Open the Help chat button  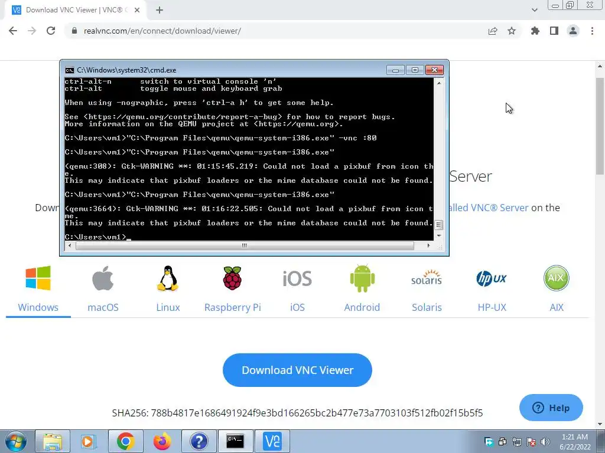pos(551,408)
